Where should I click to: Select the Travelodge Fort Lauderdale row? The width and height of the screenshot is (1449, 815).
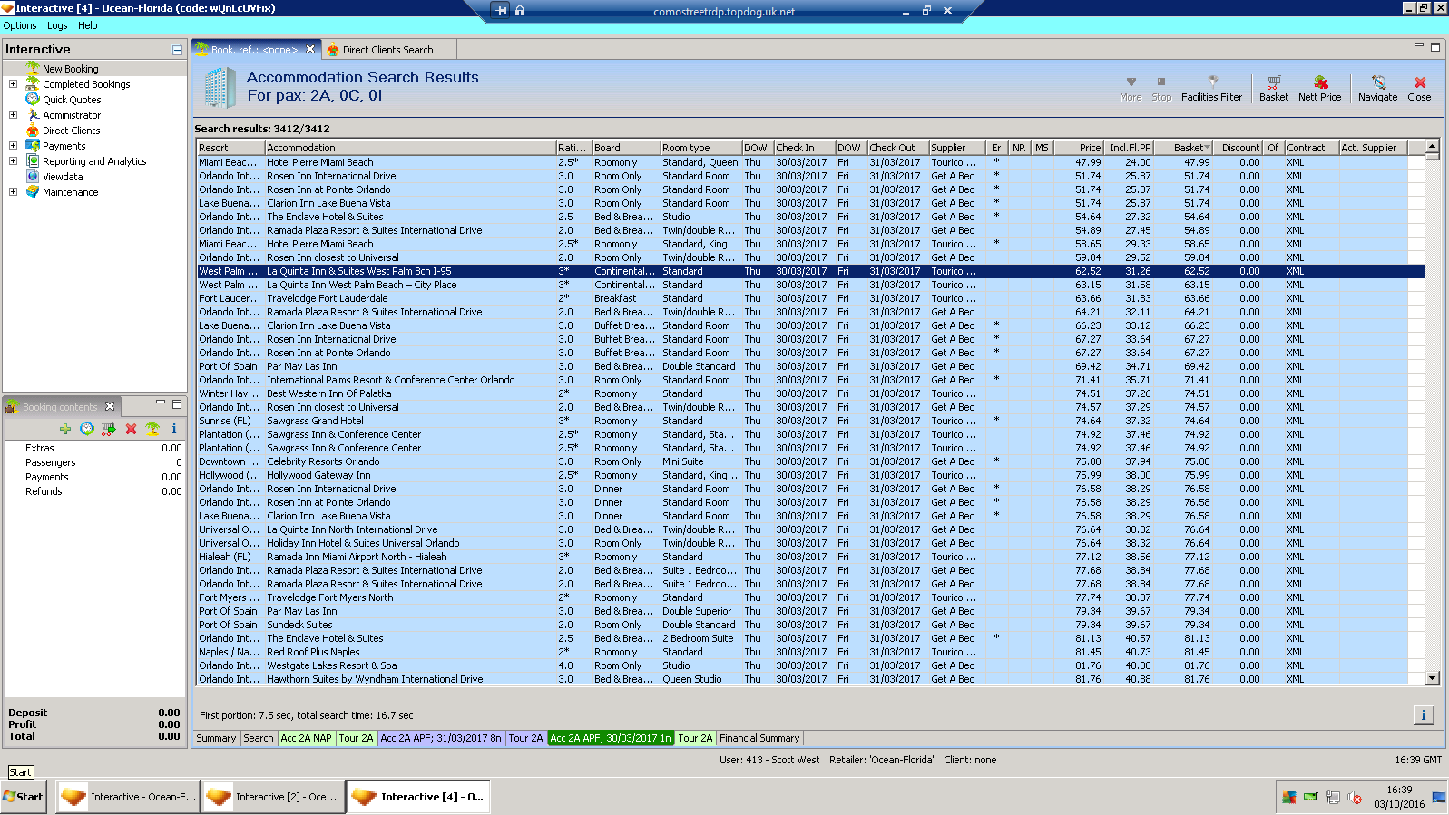[810, 298]
